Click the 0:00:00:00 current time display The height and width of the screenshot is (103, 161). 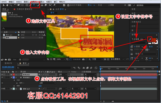(8, 67)
